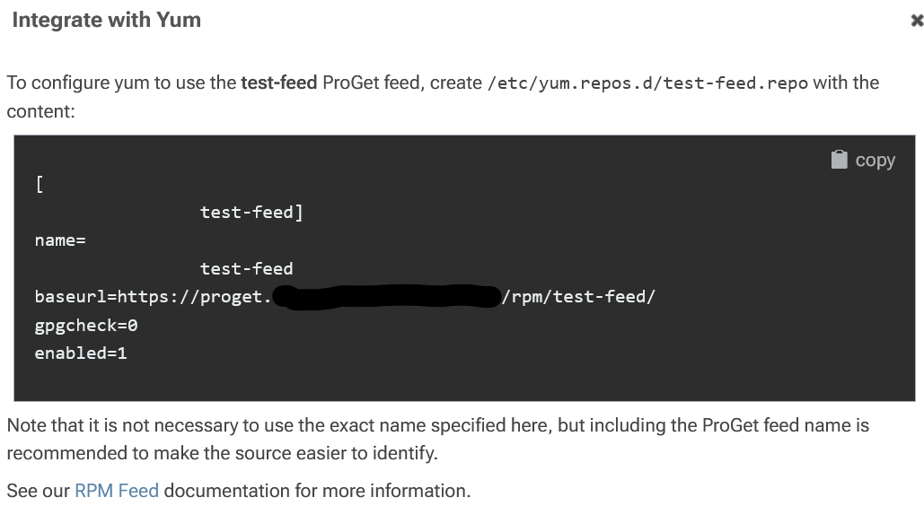This screenshot has height=506, width=924.
Task: Click the /rpm/test-feed/ URL suffix
Action: tap(579, 297)
